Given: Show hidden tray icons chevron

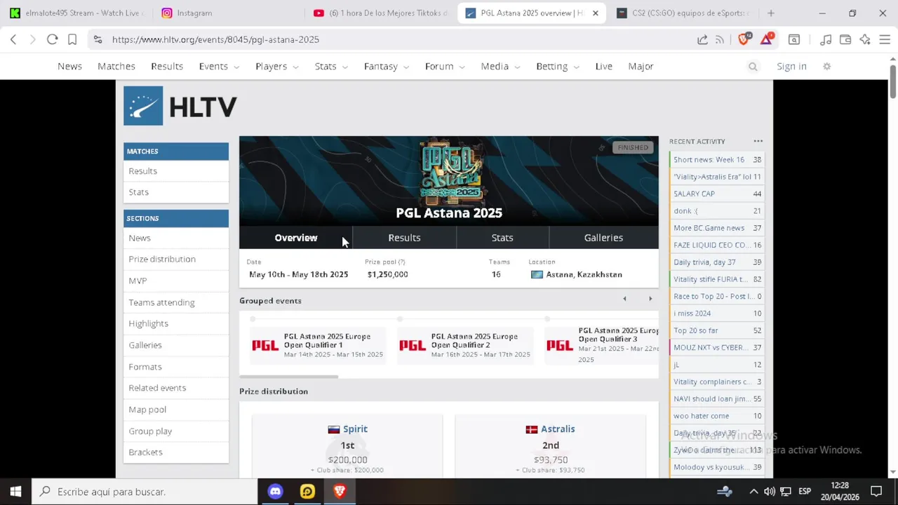Looking at the screenshot, I should point(753,492).
